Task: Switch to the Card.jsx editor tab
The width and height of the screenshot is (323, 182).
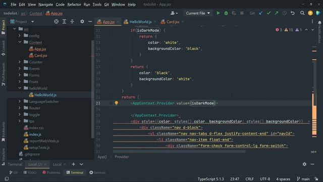Action: 173,22
